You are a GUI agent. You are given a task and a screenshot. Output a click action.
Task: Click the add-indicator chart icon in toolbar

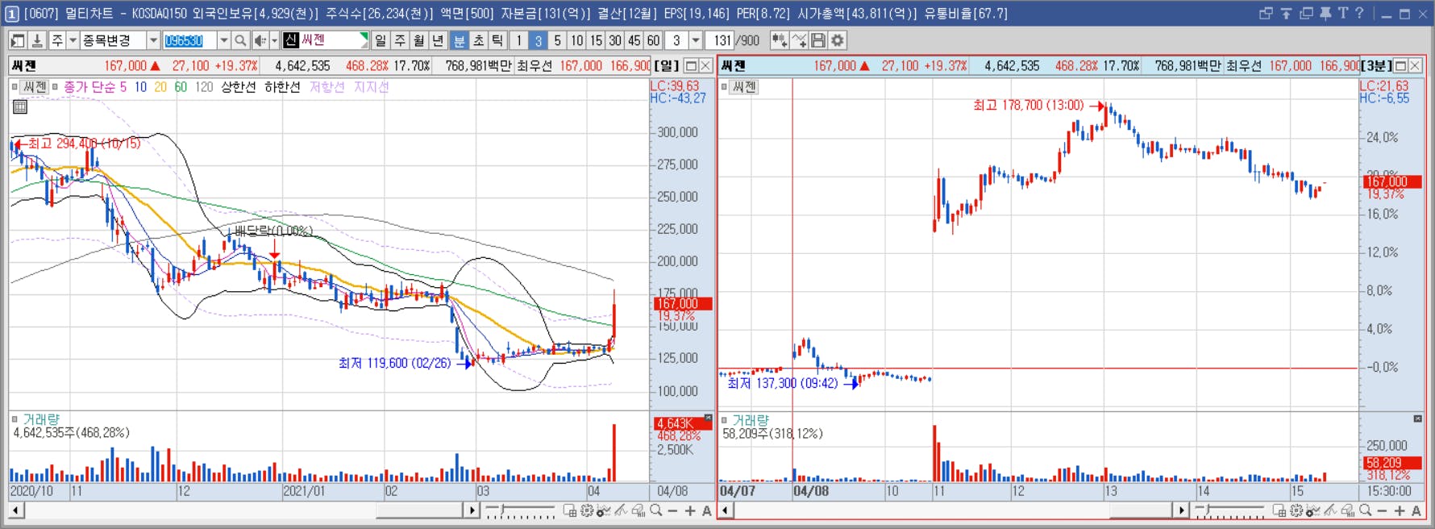(x=780, y=40)
